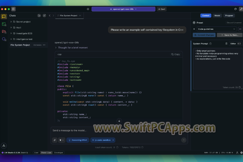The image size is (243, 162).
Task: Start a new chat with edit icon
Action: 44,16
